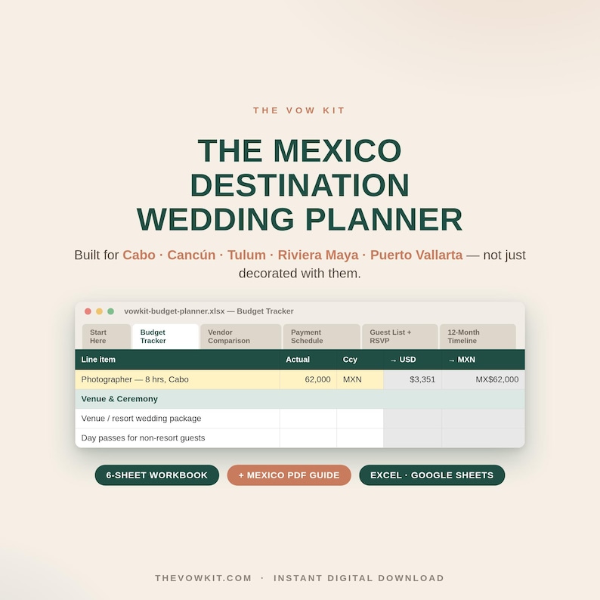Click the Ccy column header

click(x=360, y=359)
